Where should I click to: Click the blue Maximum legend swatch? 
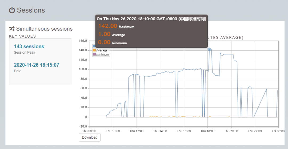pos(94,46)
